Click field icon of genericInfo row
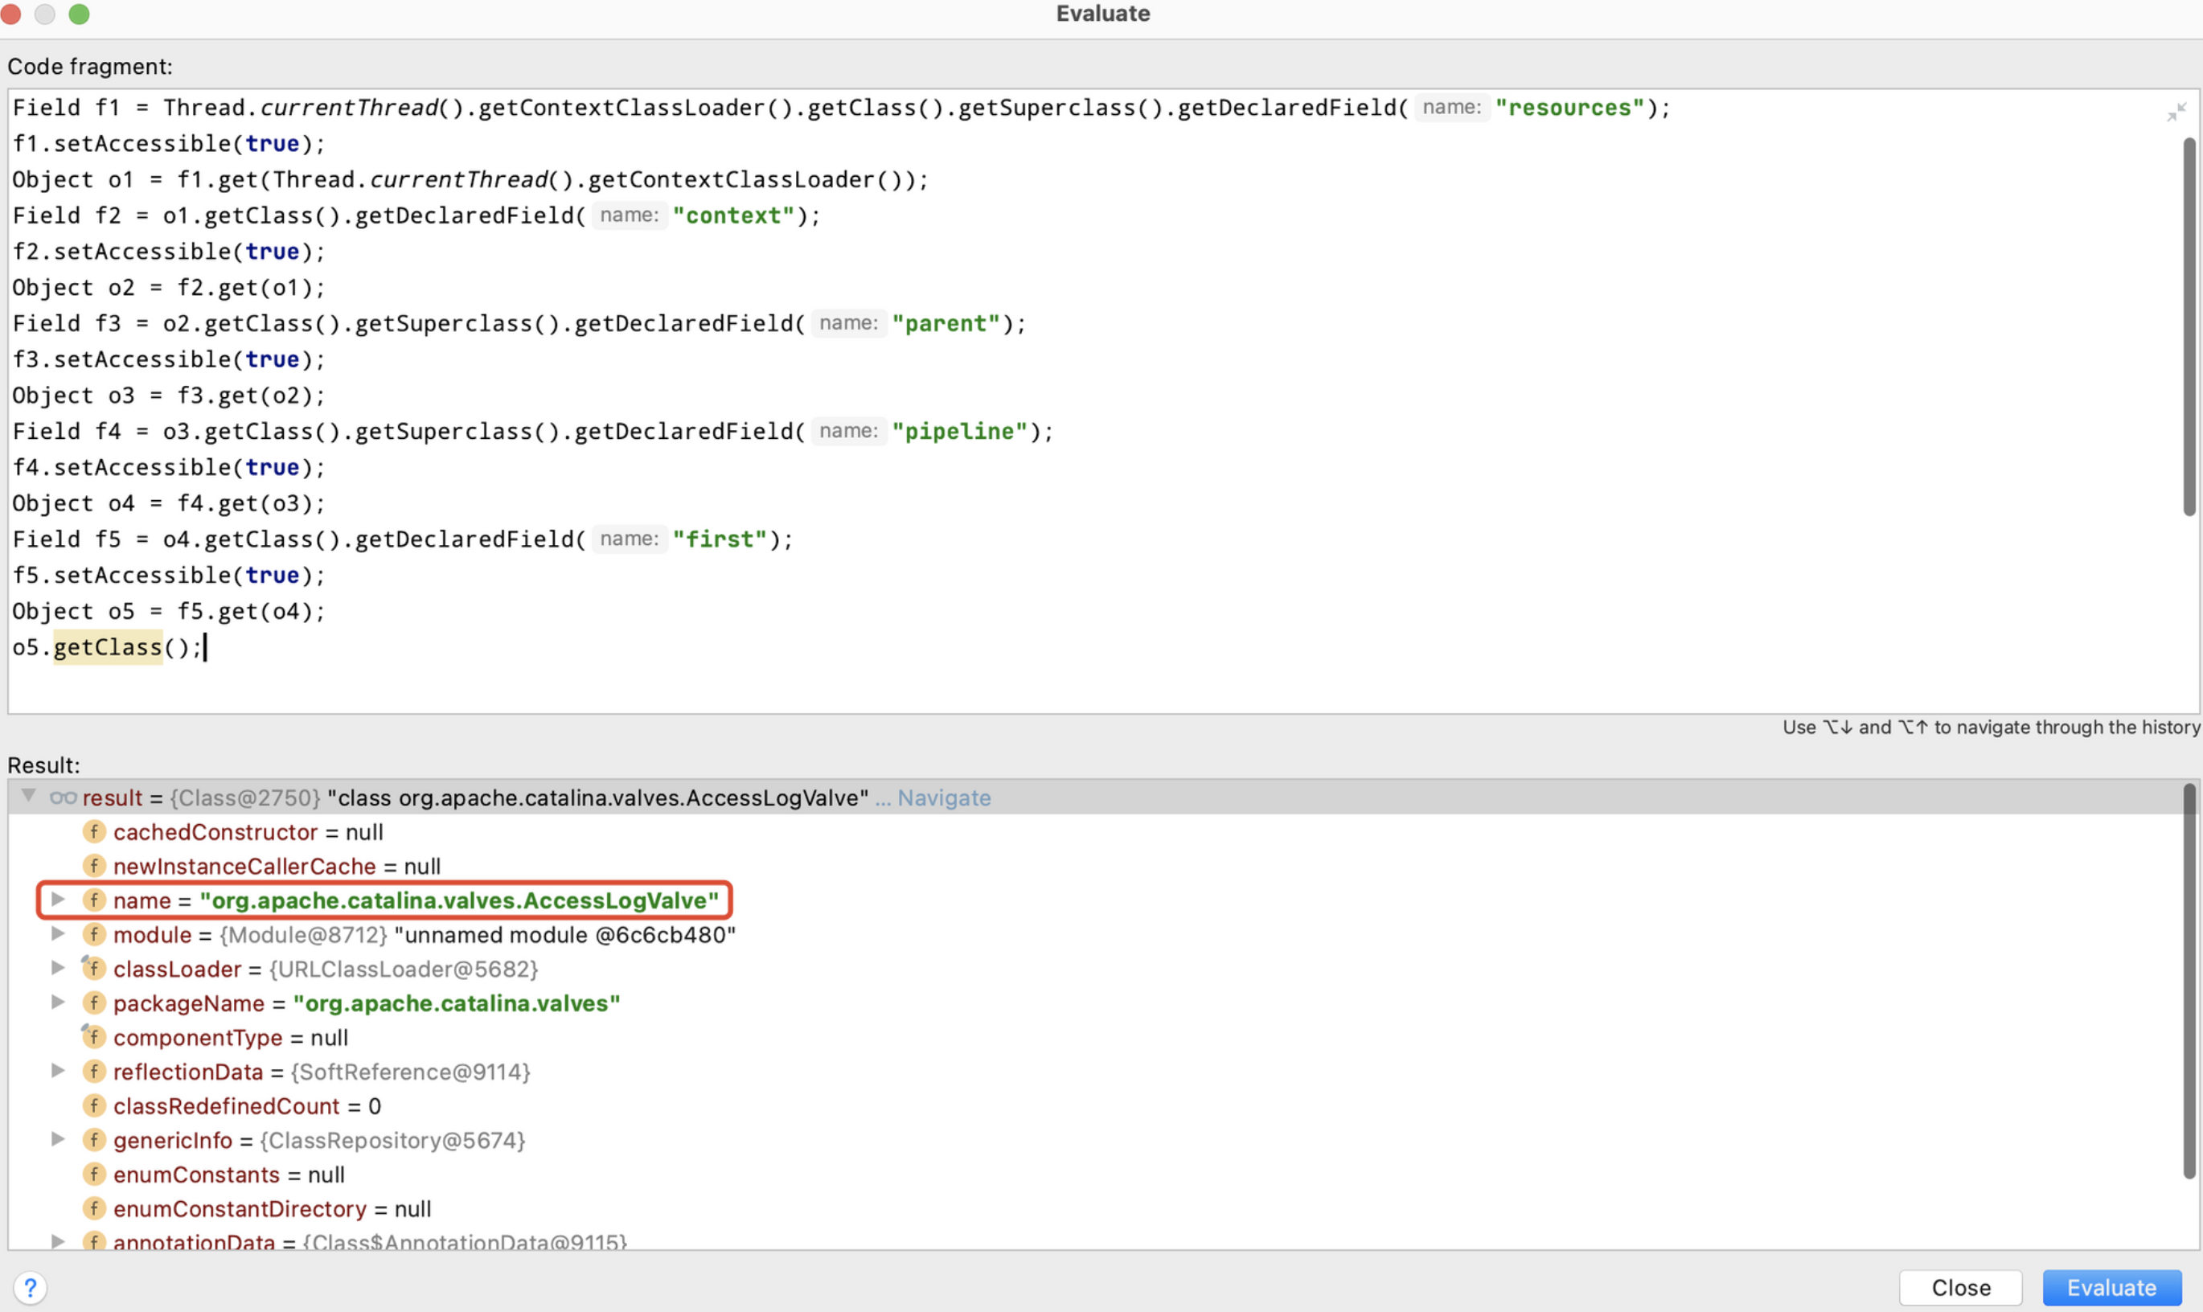The image size is (2203, 1312). 95,1140
